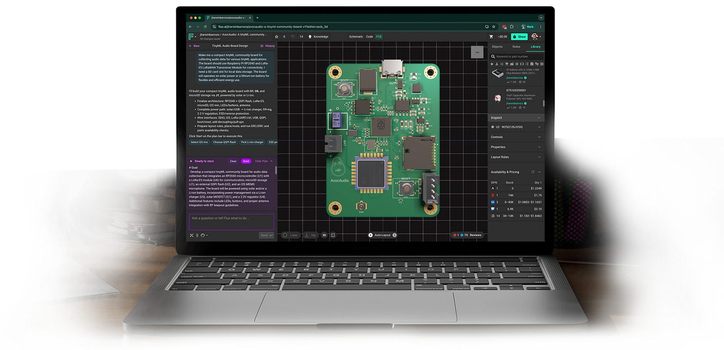Start executing the plan
This screenshot has width=724, height=350.
(246, 161)
